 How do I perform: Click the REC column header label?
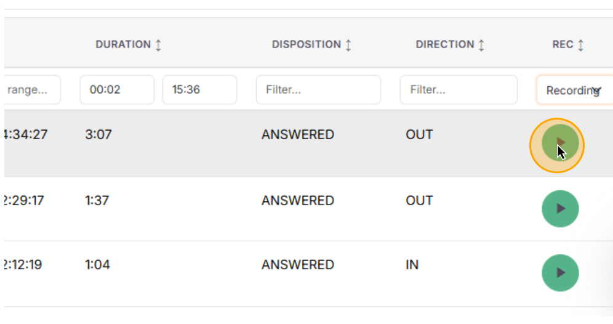coord(563,45)
